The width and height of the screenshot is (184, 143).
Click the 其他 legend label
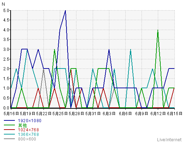pyautogui.click(x=23, y=125)
